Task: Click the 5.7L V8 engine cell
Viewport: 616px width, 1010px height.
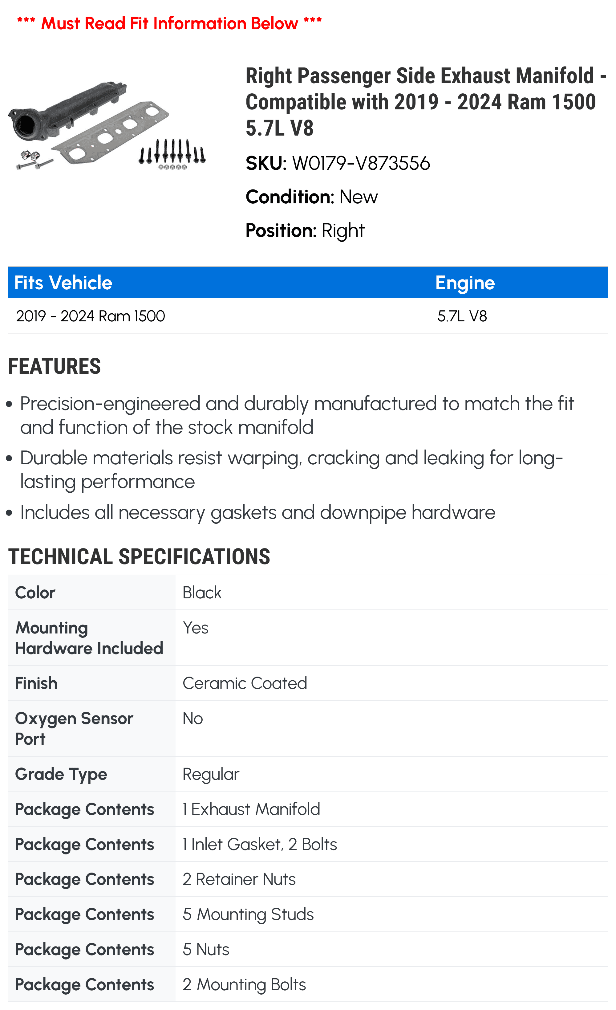Action: pos(462,316)
